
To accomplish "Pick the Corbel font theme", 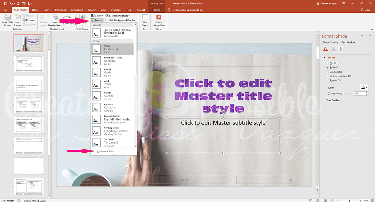I will (x=112, y=96).
